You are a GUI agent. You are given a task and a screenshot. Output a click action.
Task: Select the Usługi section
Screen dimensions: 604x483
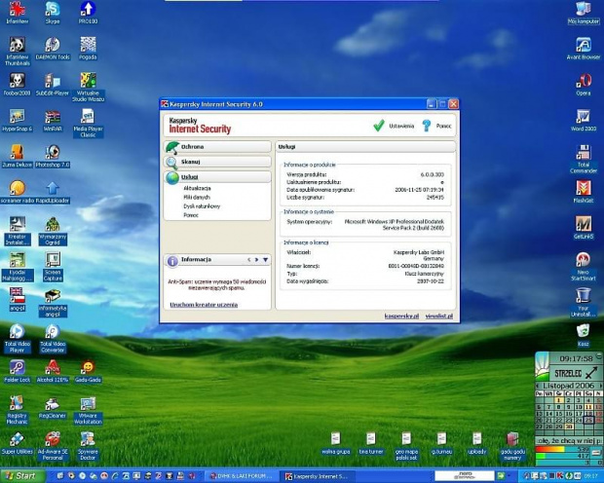217,177
